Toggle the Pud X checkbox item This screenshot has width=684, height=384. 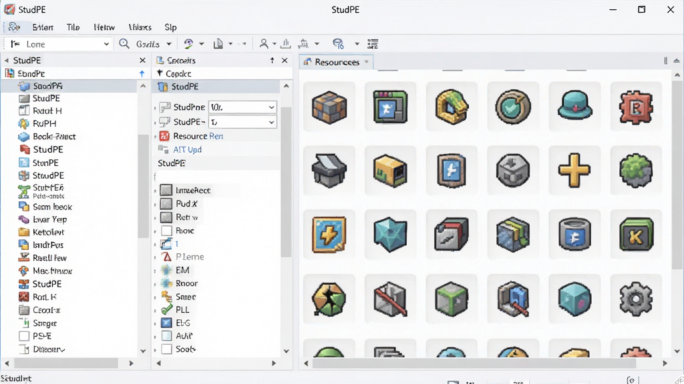[x=166, y=204]
